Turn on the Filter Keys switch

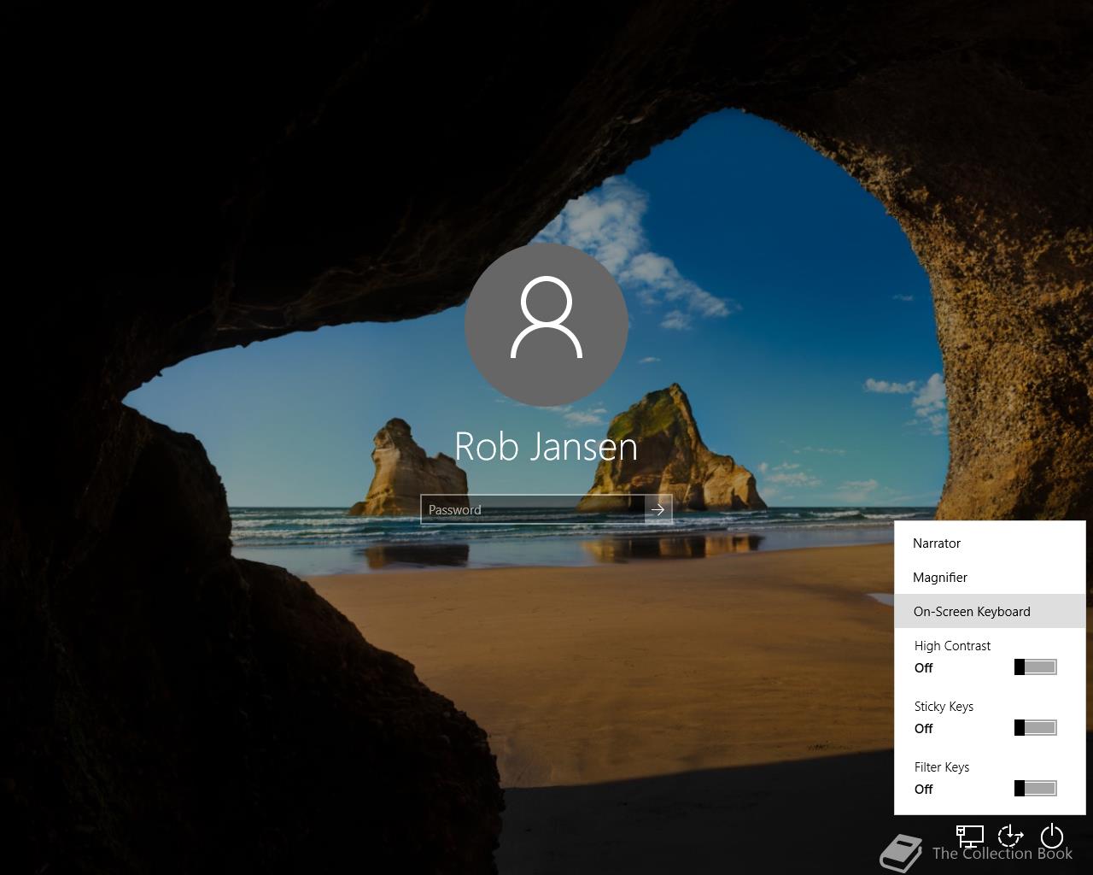point(1035,789)
